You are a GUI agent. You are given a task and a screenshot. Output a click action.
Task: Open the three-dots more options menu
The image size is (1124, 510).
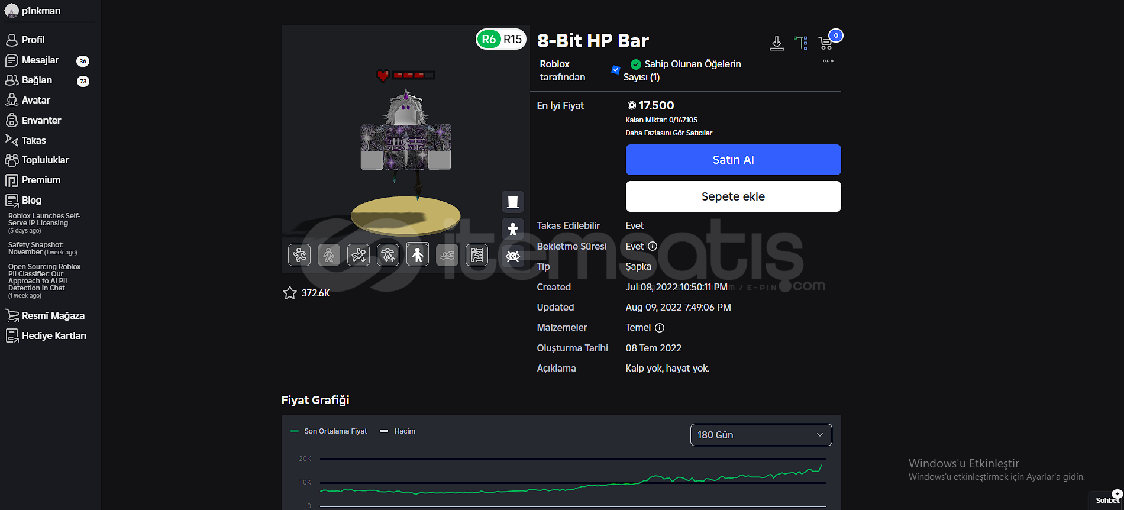[828, 61]
